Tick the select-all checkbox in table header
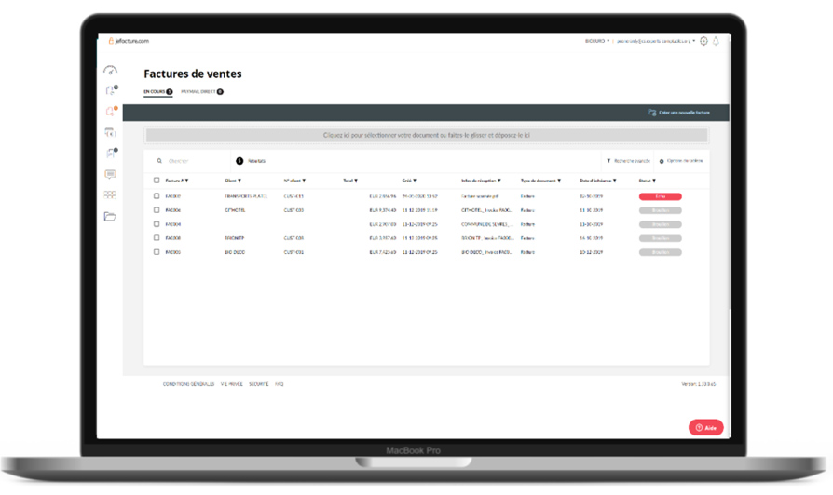 157,181
